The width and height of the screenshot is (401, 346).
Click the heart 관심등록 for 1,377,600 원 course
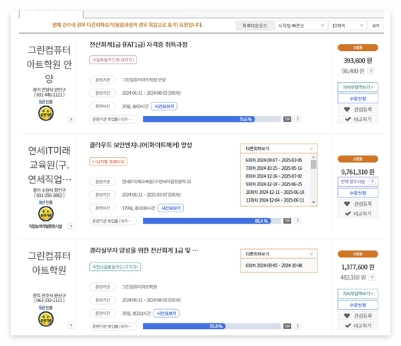(358, 316)
